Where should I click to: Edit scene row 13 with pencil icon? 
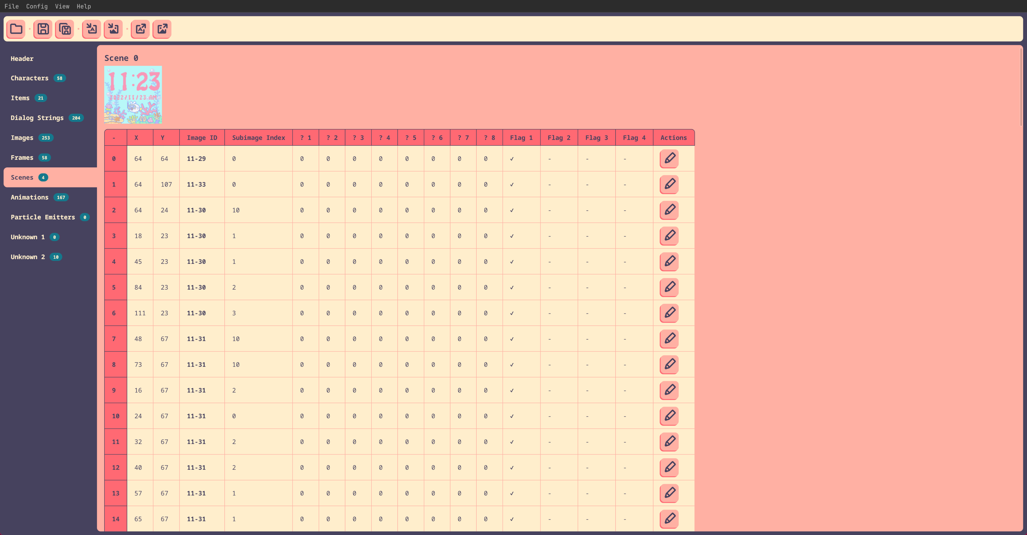click(x=669, y=493)
